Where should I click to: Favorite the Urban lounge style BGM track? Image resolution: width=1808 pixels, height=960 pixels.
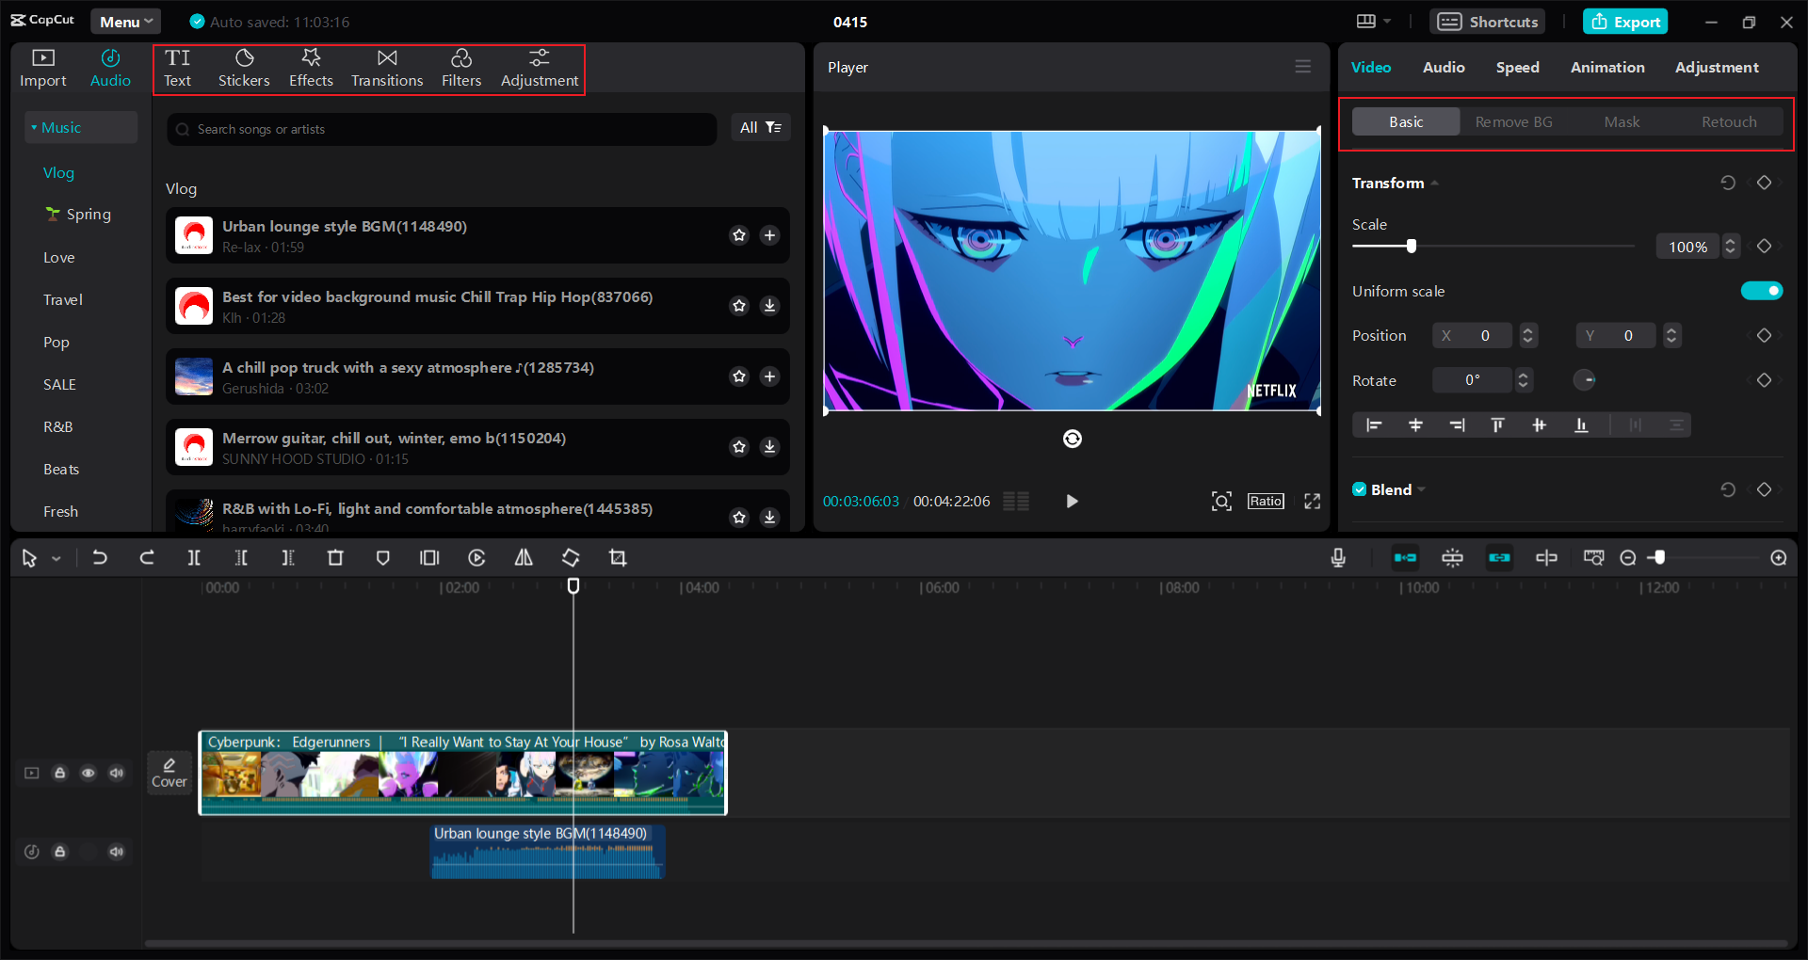[739, 235]
